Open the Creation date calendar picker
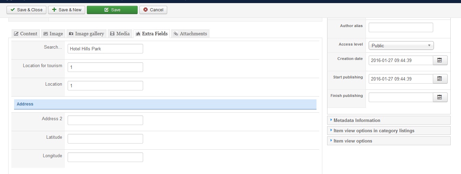The image size is (461, 174). click(x=440, y=60)
